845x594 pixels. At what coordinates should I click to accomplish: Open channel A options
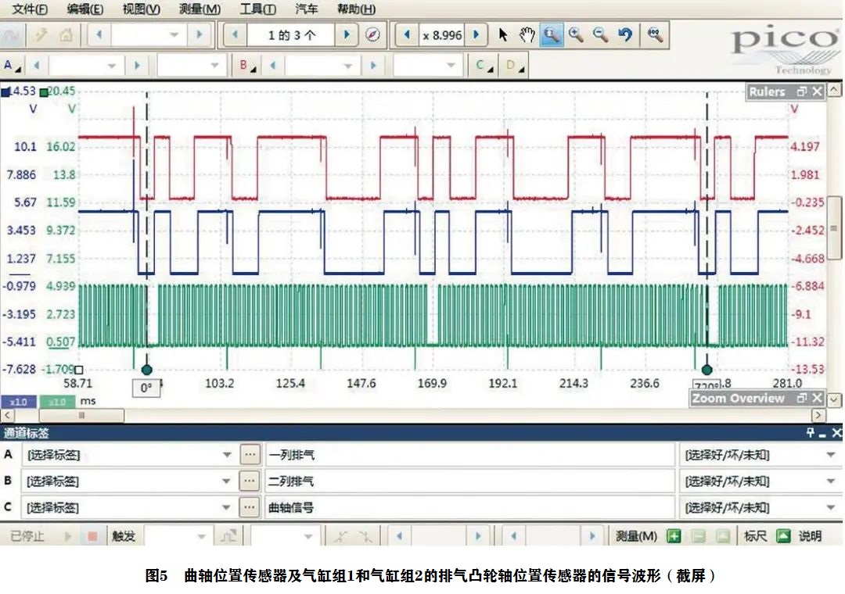pos(11,66)
